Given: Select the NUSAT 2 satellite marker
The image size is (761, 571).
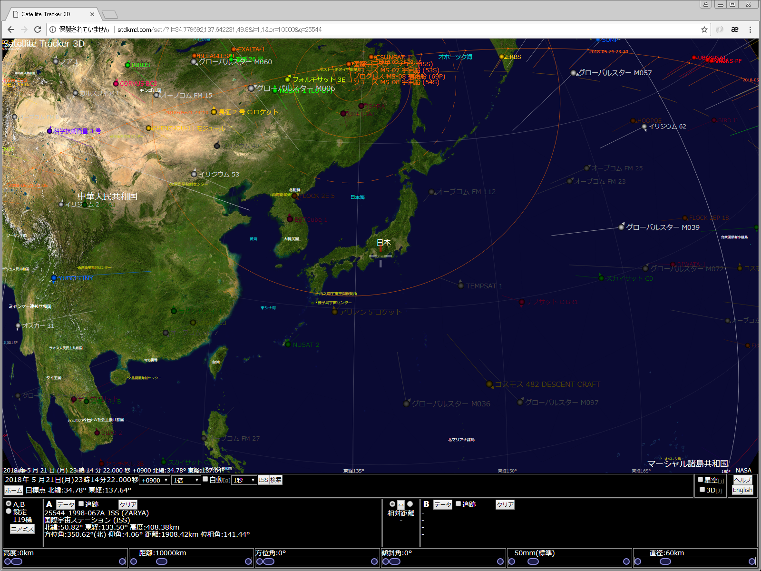Looking at the screenshot, I should click(x=288, y=344).
